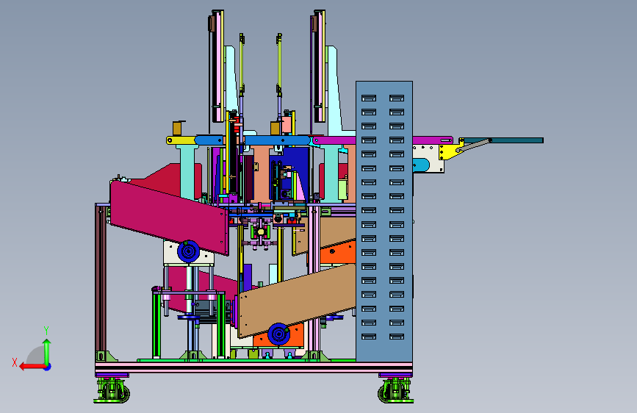The width and height of the screenshot is (637, 413).
Task: Select the large slanted tan guide panel
Action: 297,301
